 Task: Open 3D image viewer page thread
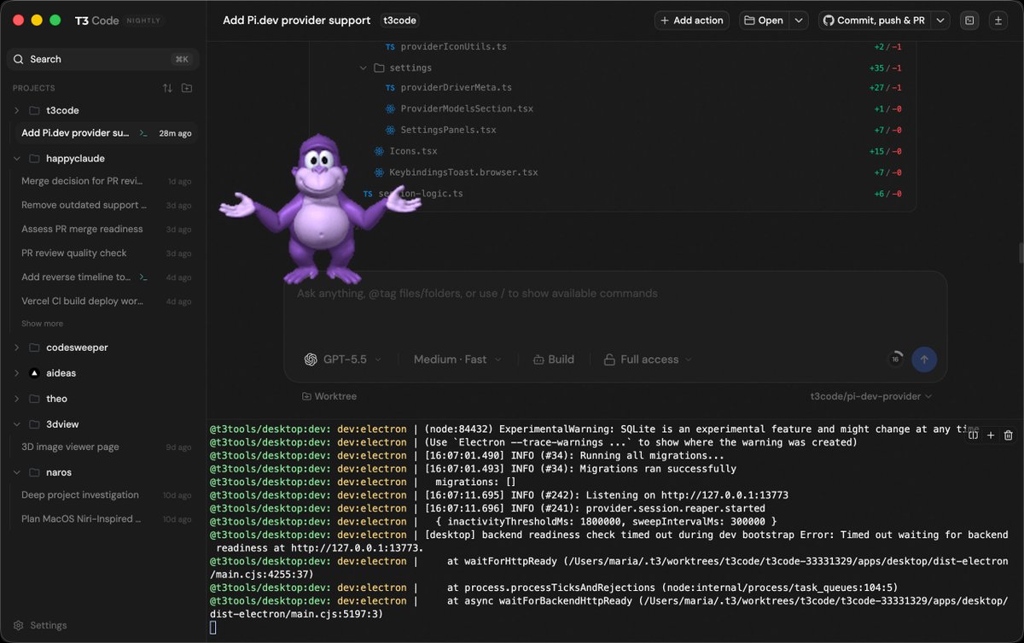tap(107, 447)
